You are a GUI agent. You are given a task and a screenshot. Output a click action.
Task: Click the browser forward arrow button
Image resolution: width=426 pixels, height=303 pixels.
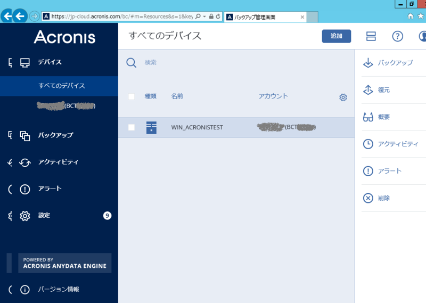34,17
